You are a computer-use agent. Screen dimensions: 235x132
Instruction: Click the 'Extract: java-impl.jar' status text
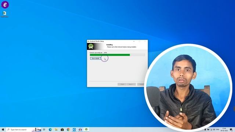98,53
